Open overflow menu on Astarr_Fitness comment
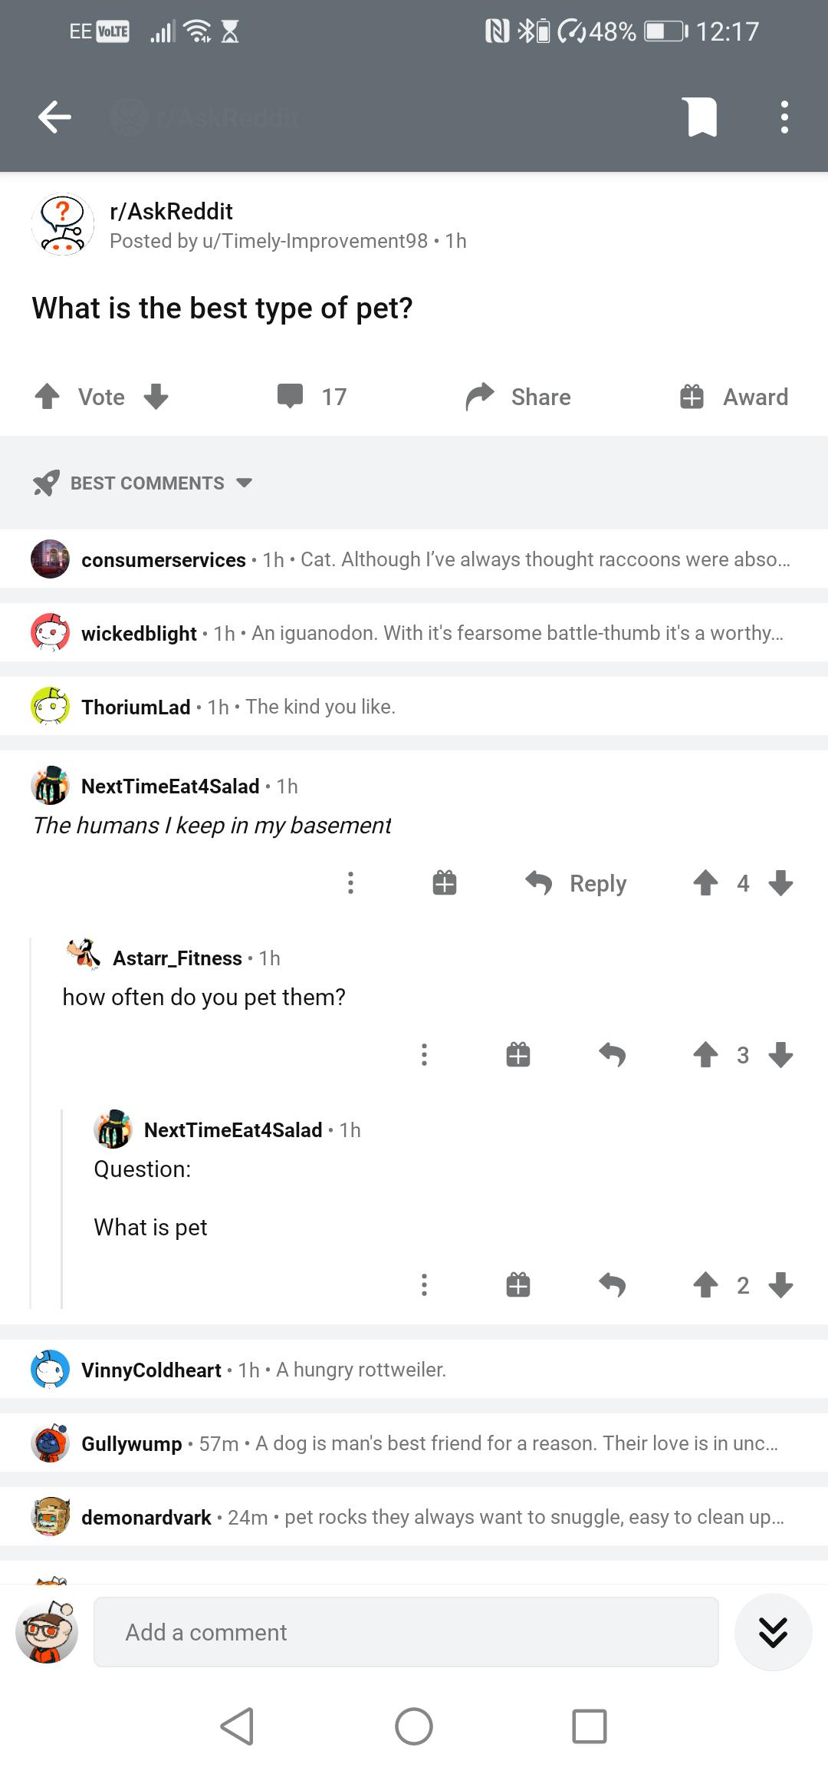This screenshot has height=1774, width=828. pyautogui.click(x=425, y=1055)
